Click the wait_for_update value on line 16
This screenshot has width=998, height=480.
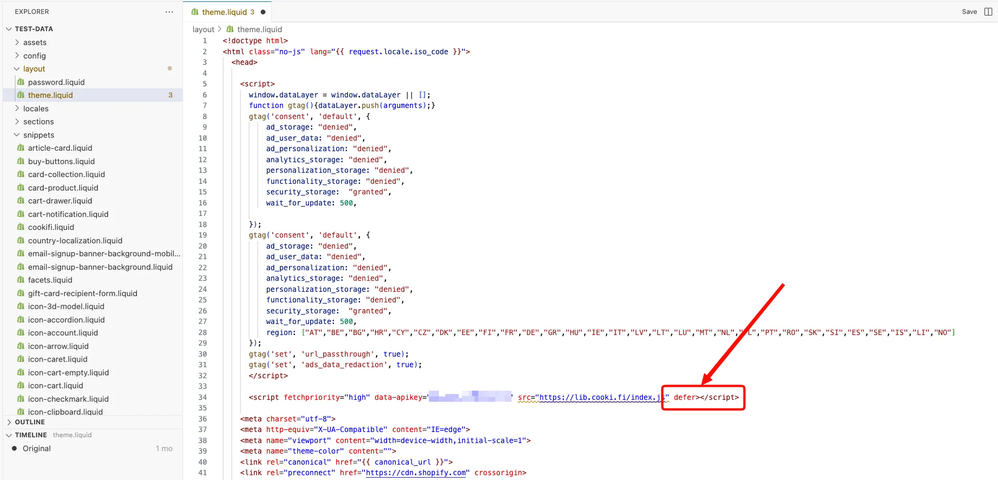(346, 203)
